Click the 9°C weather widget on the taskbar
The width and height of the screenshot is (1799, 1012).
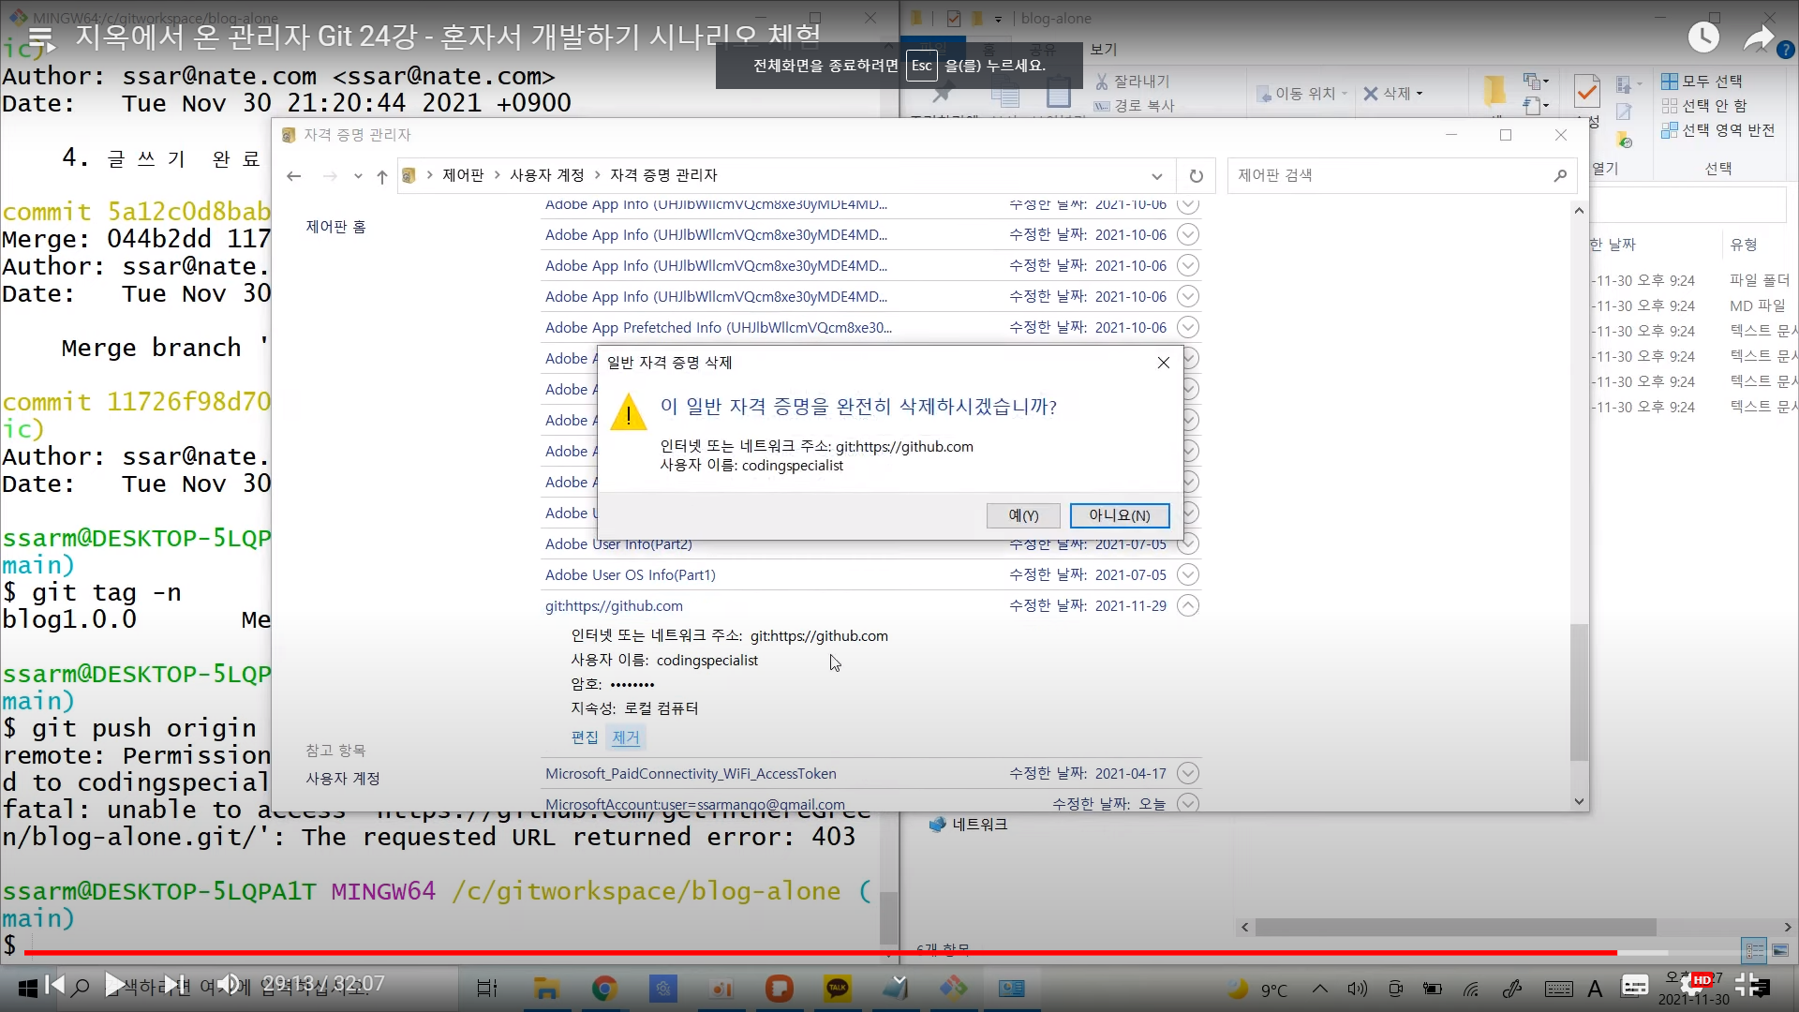[x=1257, y=989]
